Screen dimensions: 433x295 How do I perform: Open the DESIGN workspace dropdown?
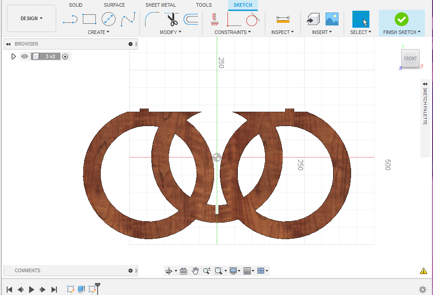(x=31, y=18)
